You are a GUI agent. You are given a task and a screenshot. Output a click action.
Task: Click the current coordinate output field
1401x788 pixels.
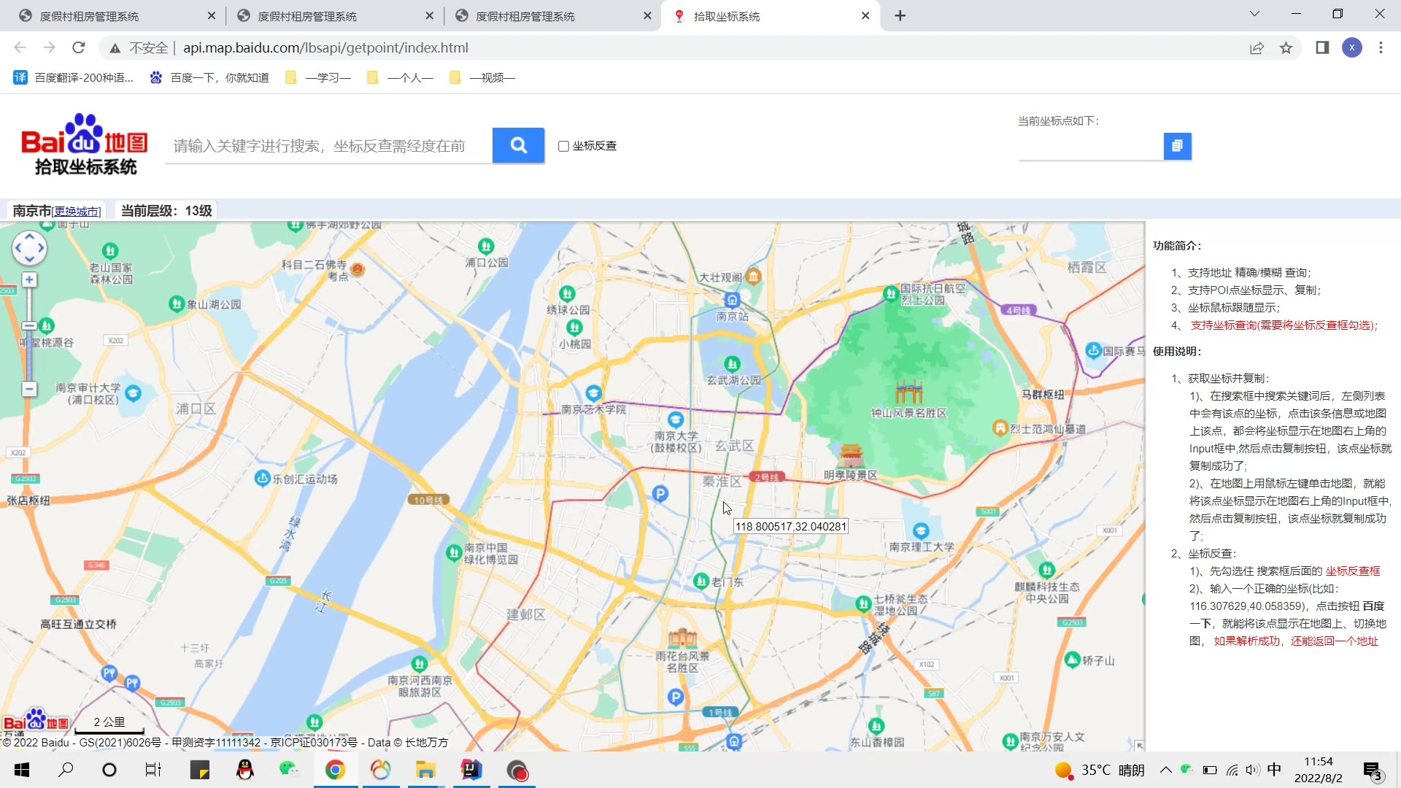tap(1091, 146)
